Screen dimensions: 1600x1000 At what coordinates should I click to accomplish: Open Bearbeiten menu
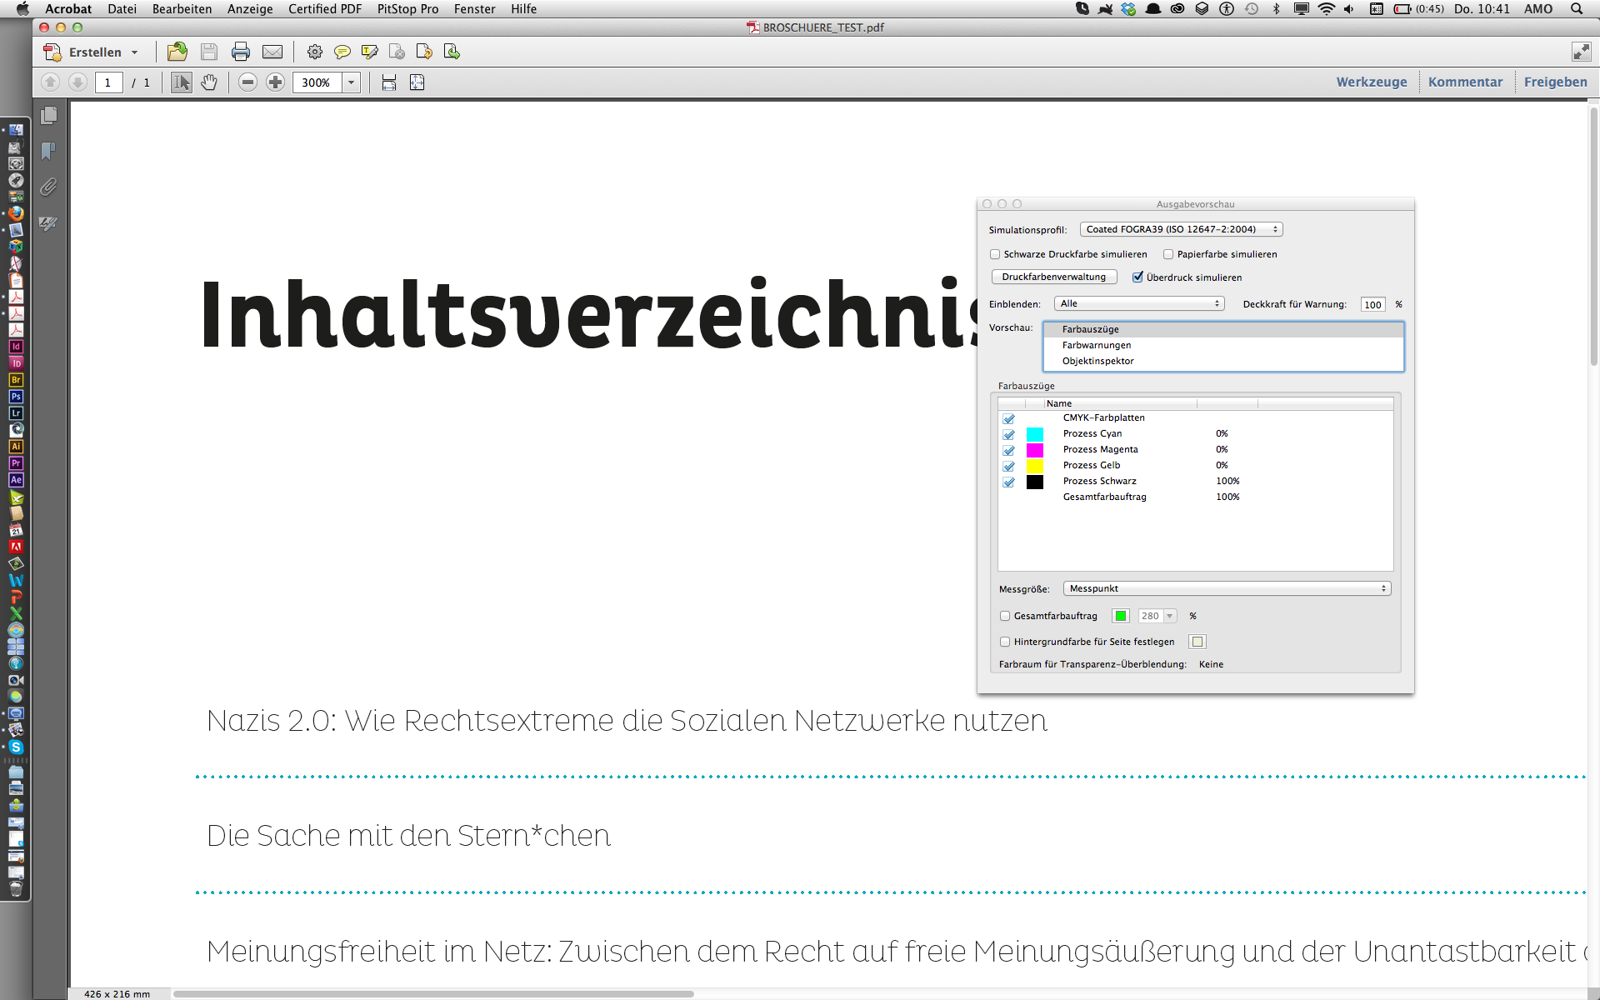coord(182,9)
